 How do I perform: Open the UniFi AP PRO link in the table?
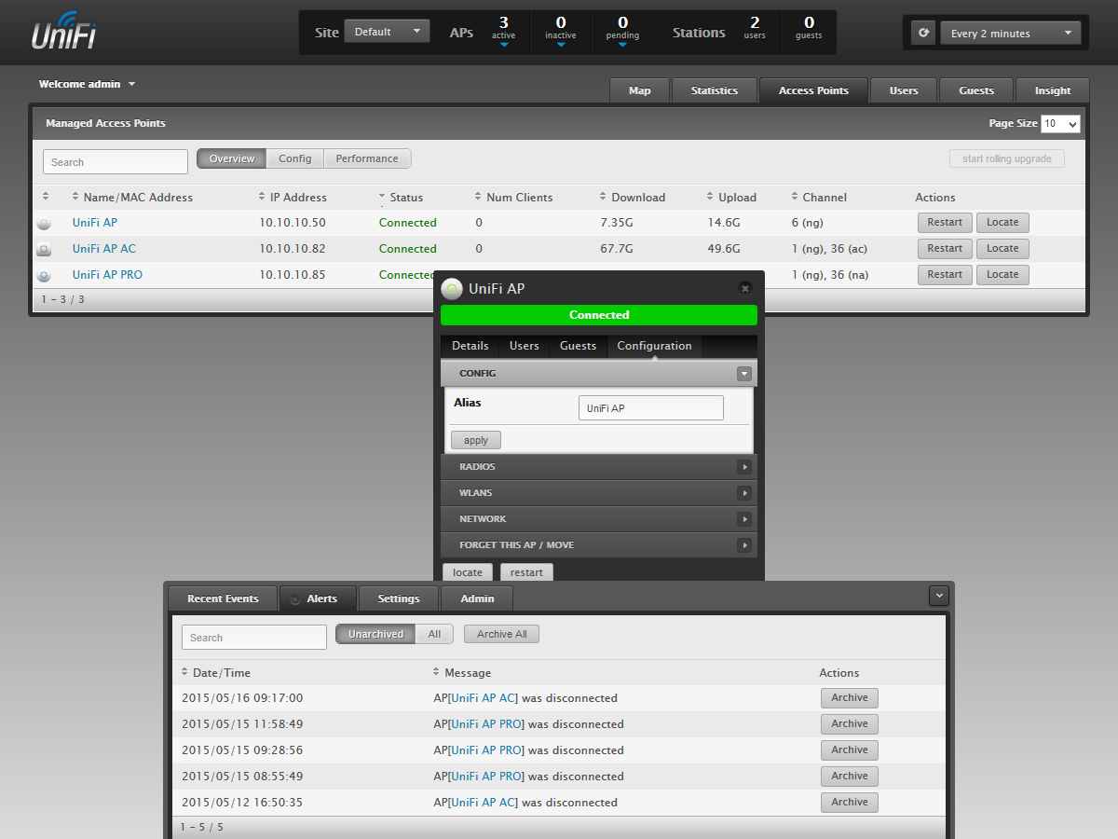[107, 275]
